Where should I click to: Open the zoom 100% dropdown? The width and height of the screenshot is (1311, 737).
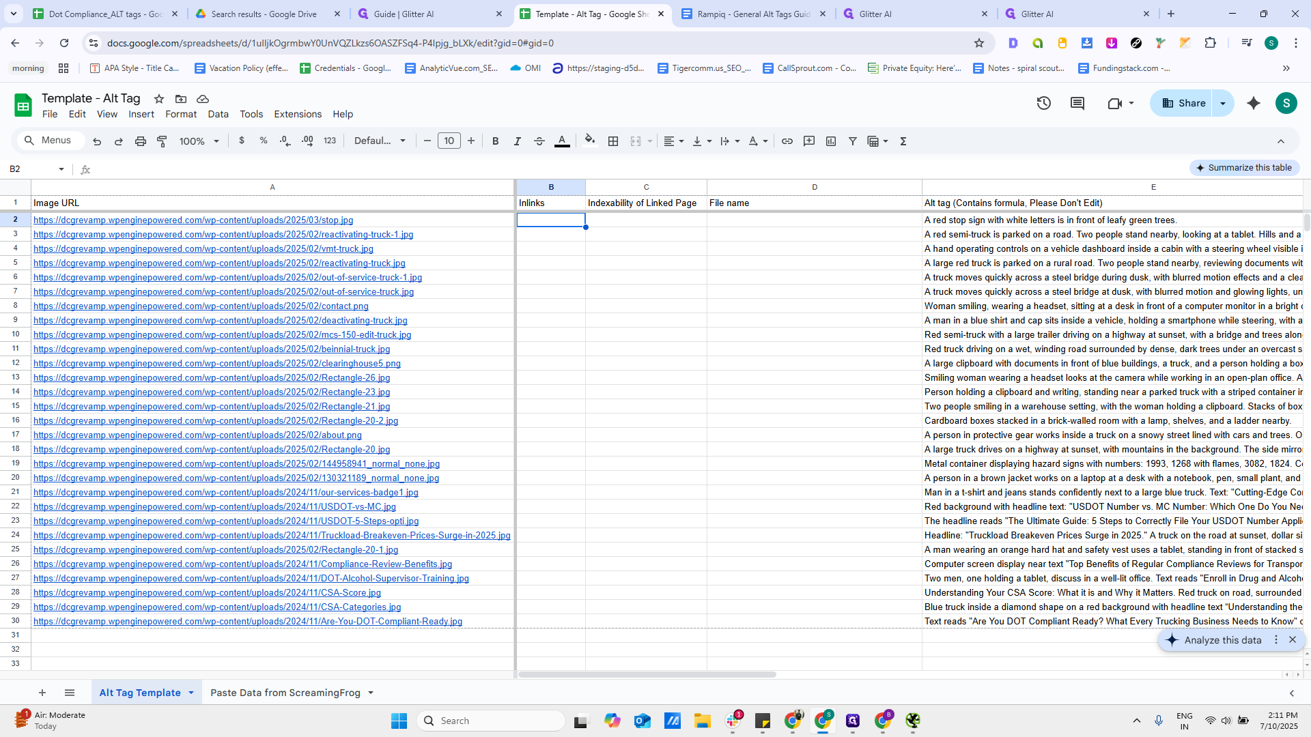199,141
